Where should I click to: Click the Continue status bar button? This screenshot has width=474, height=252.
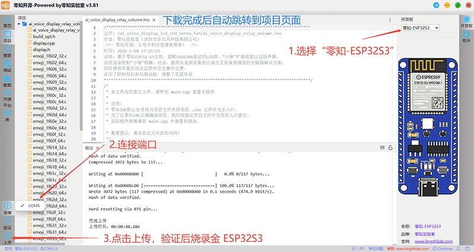[442, 248]
